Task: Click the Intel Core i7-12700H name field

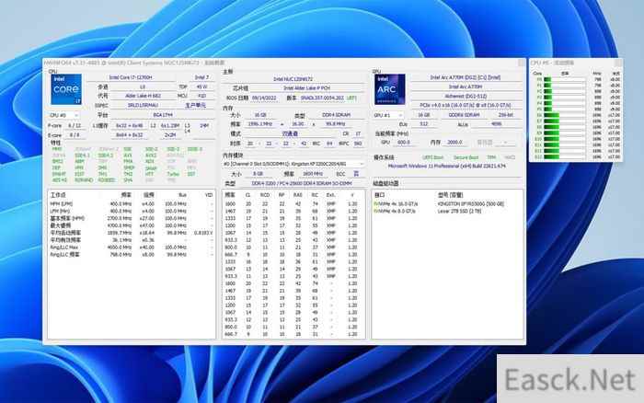Action: [131, 77]
